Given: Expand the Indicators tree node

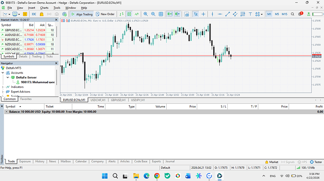Looking at the screenshot, I should click(x=3, y=87).
